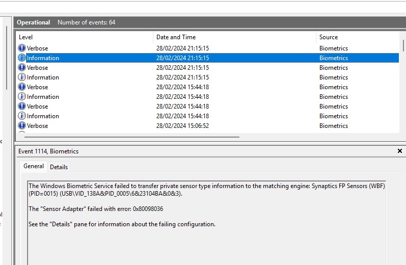Click the Source column header
The image size is (406, 265).
click(x=357, y=37)
